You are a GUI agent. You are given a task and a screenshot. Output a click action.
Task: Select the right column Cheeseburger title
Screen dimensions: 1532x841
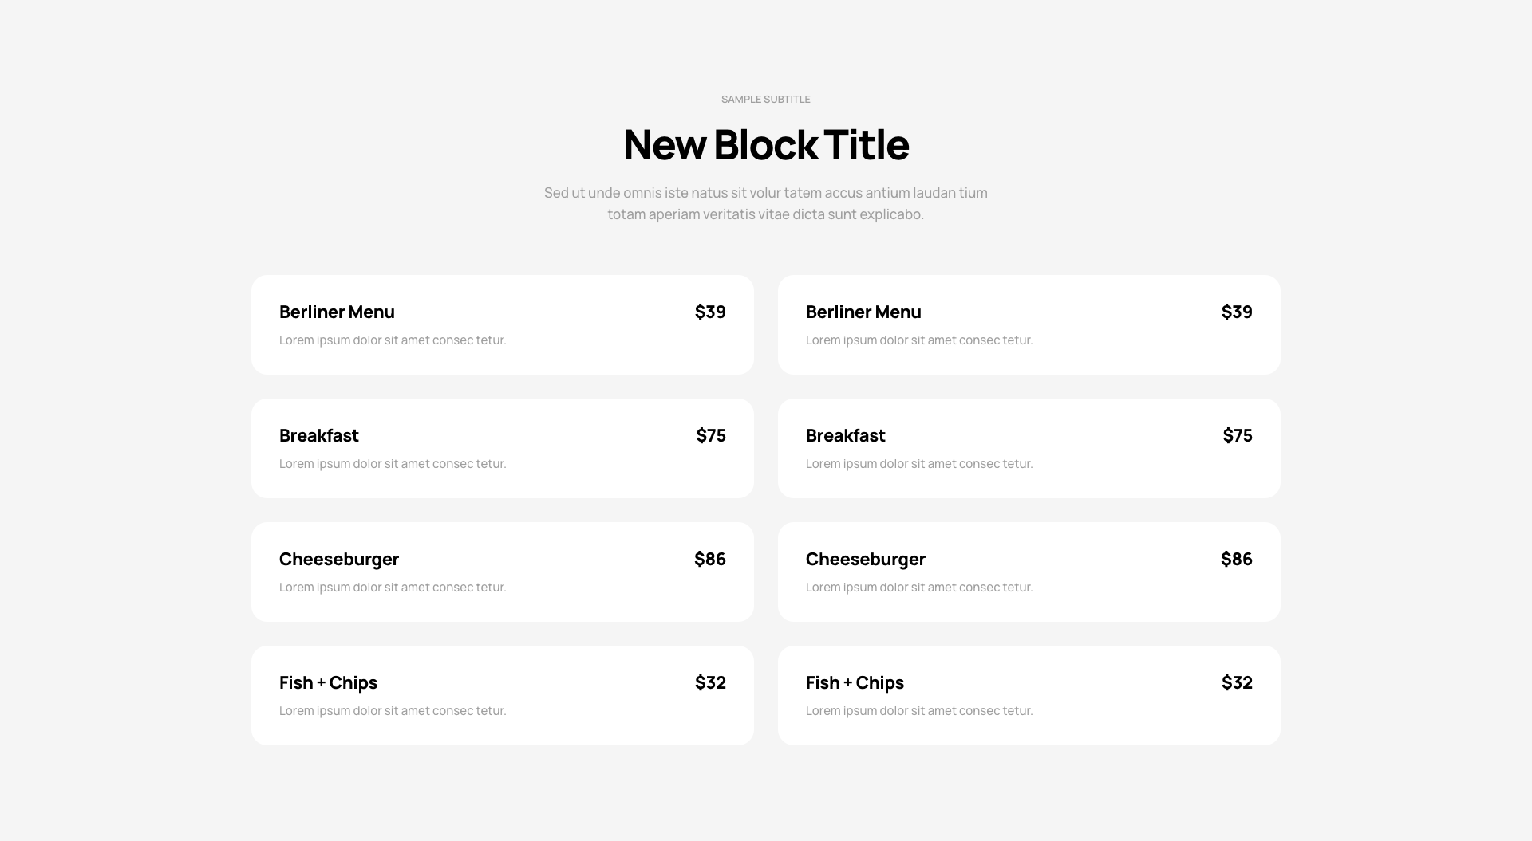[x=866, y=559]
